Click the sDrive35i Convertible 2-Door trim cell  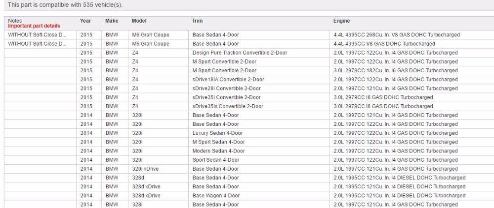[x=226, y=97]
